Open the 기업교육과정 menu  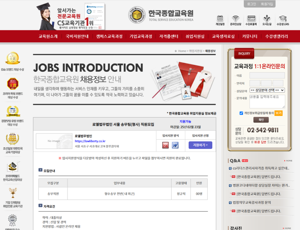[x=141, y=36]
